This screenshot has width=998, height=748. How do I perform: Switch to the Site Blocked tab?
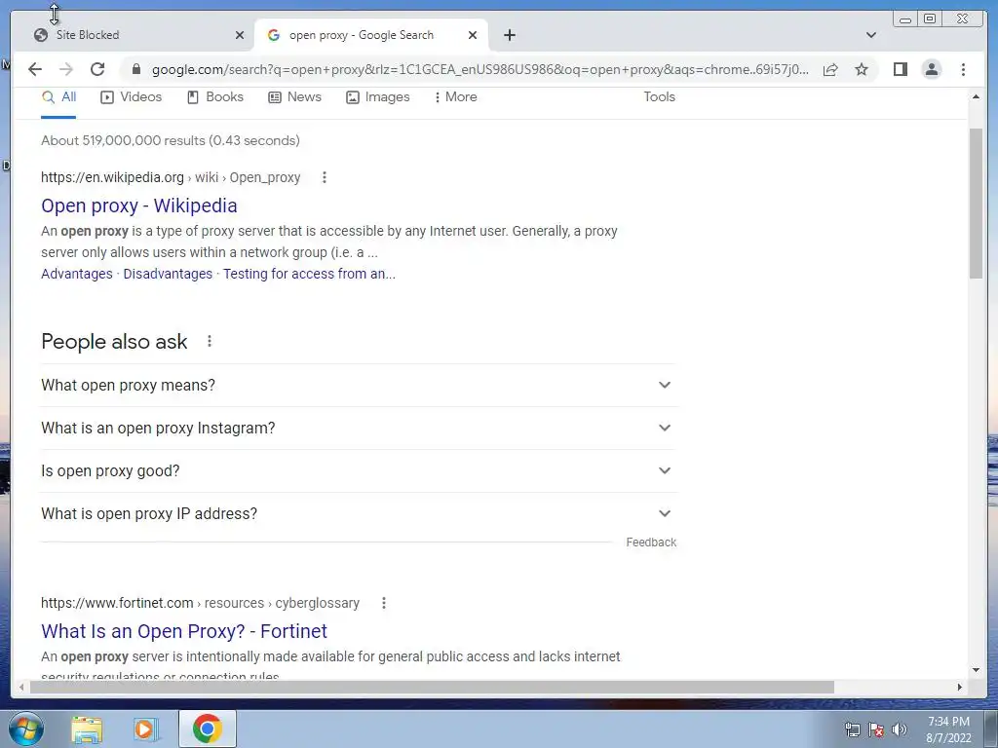pos(132,35)
